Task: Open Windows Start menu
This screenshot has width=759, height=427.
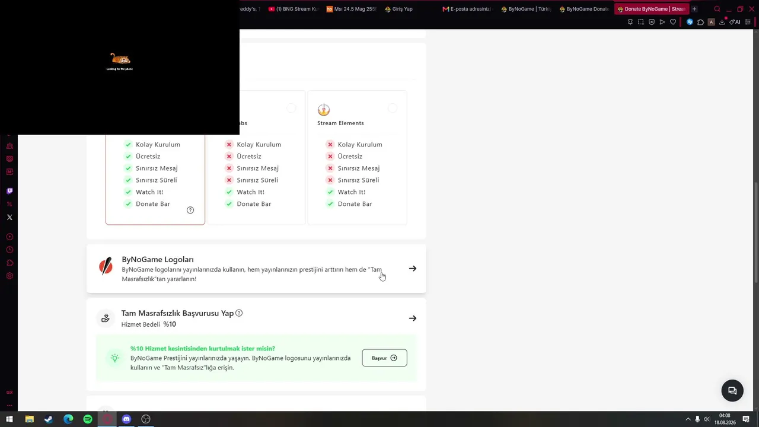Action: click(x=9, y=419)
